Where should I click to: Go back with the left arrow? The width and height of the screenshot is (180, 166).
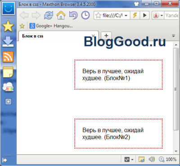pos(24,15)
